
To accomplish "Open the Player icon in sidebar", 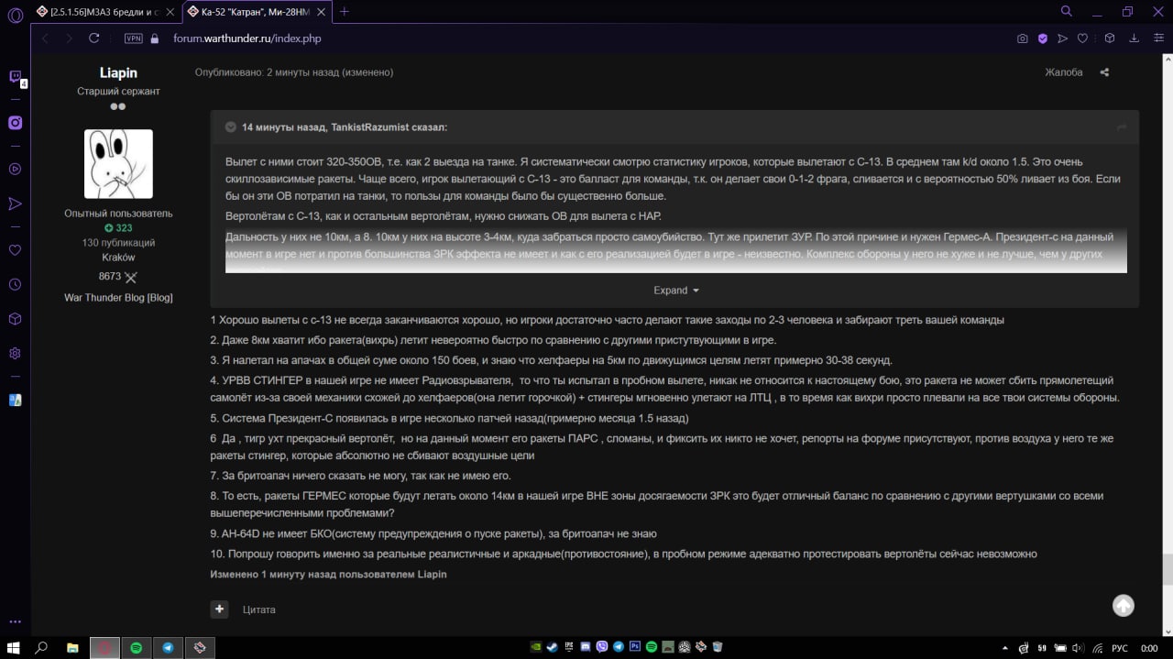I will click(15, 169).
